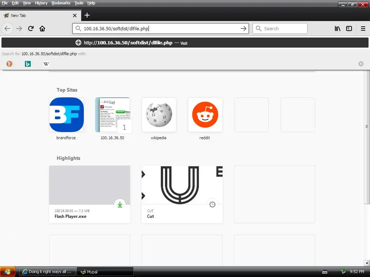
Task: Open the File menu
Action: point(5,3)
